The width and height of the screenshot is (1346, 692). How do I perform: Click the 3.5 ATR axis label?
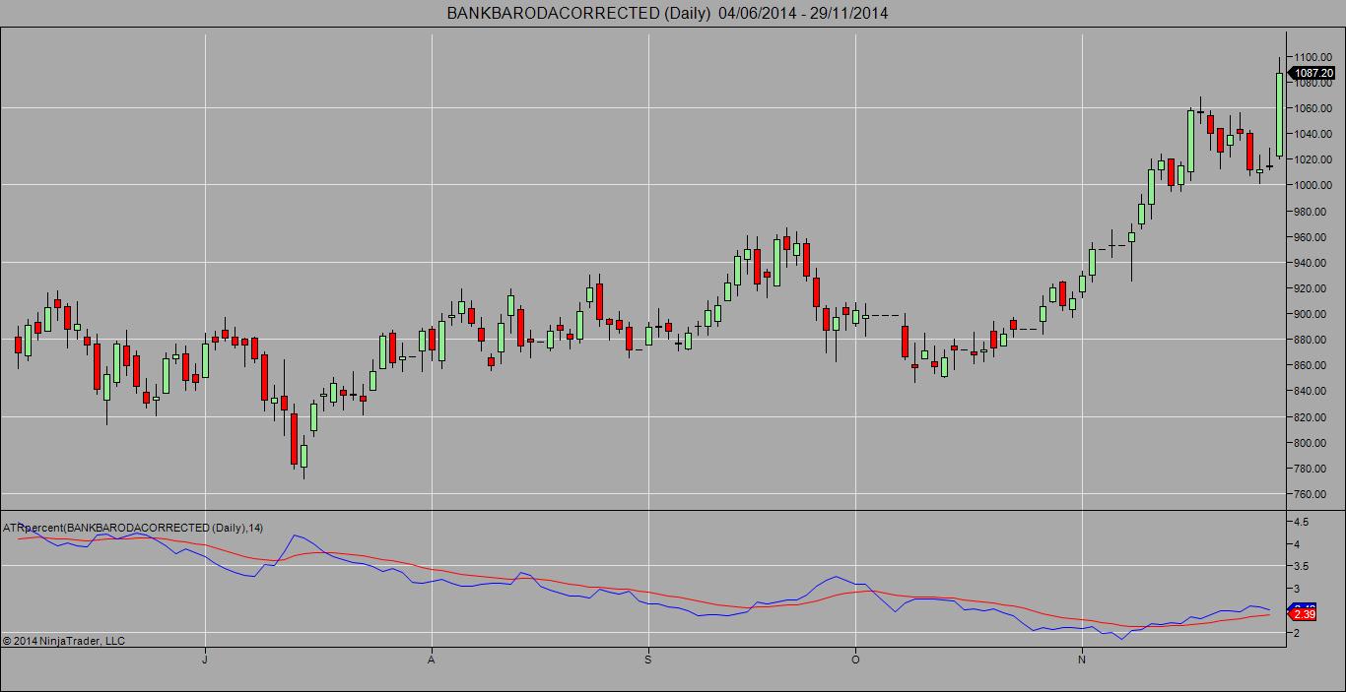tap(1301, 566)
